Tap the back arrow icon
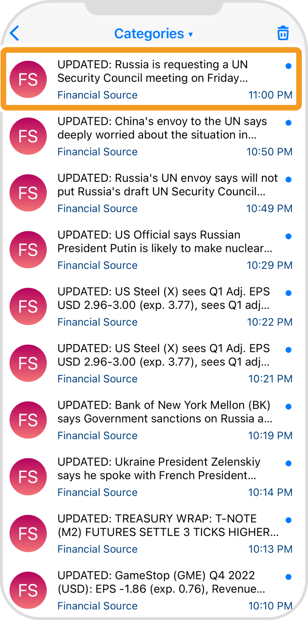This screenshot has width=308, height=620. click(x=15, y=33)
